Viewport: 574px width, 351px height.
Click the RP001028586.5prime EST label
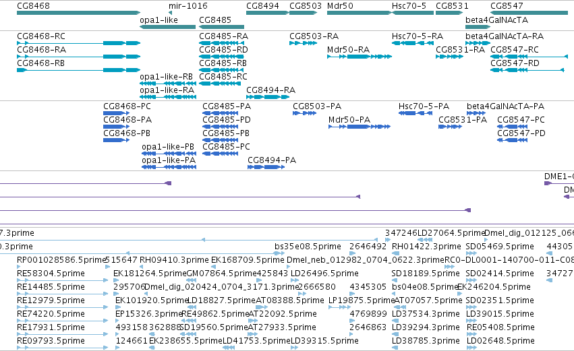tap(61, 260)
